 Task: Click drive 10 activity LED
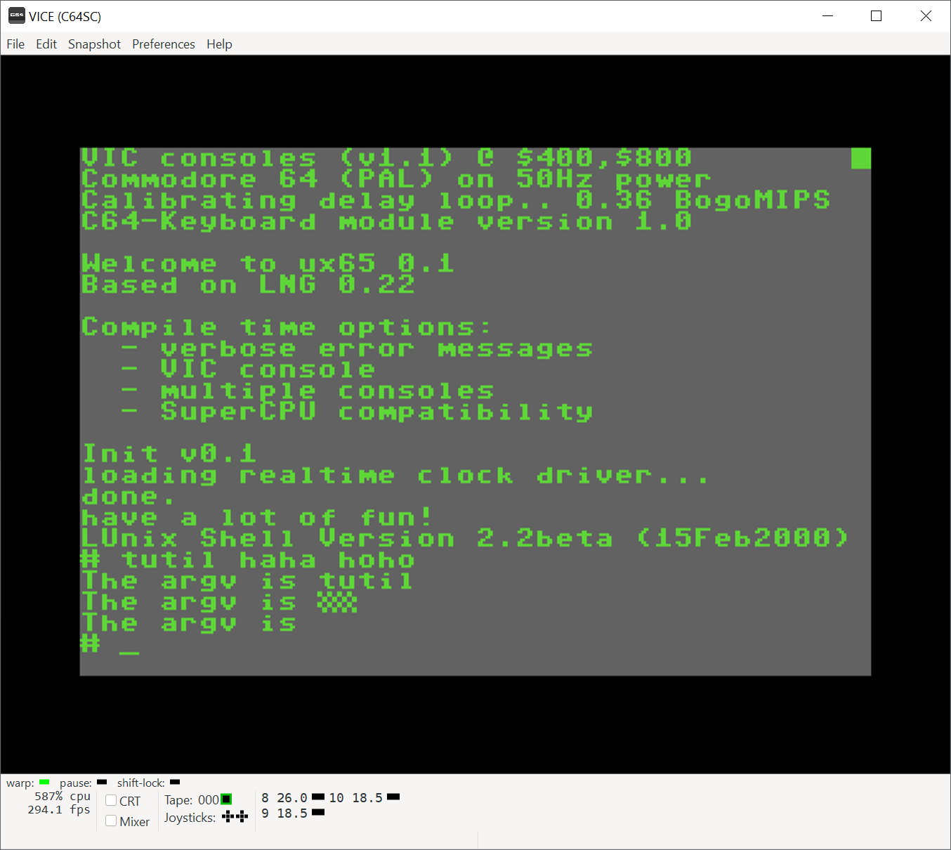pos(393,797)
